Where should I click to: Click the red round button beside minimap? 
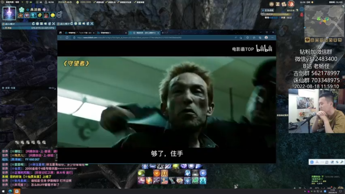tap(301, 15)
